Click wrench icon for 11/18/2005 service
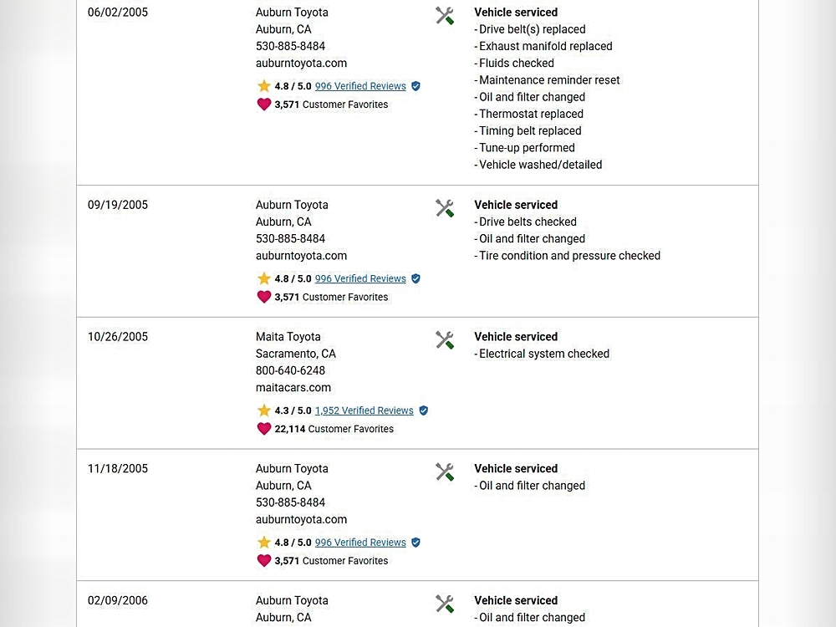This screenshot has width=836, height=627. (445, 472)
